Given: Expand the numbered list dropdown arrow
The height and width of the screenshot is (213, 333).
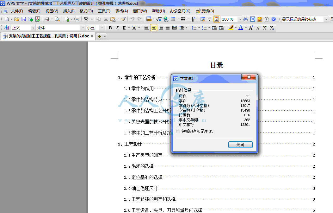Looking at the screenshot, I should click(199, 28).
